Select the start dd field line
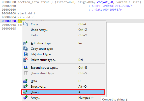This screenshot has width=144, height=101. click(18, 13)
